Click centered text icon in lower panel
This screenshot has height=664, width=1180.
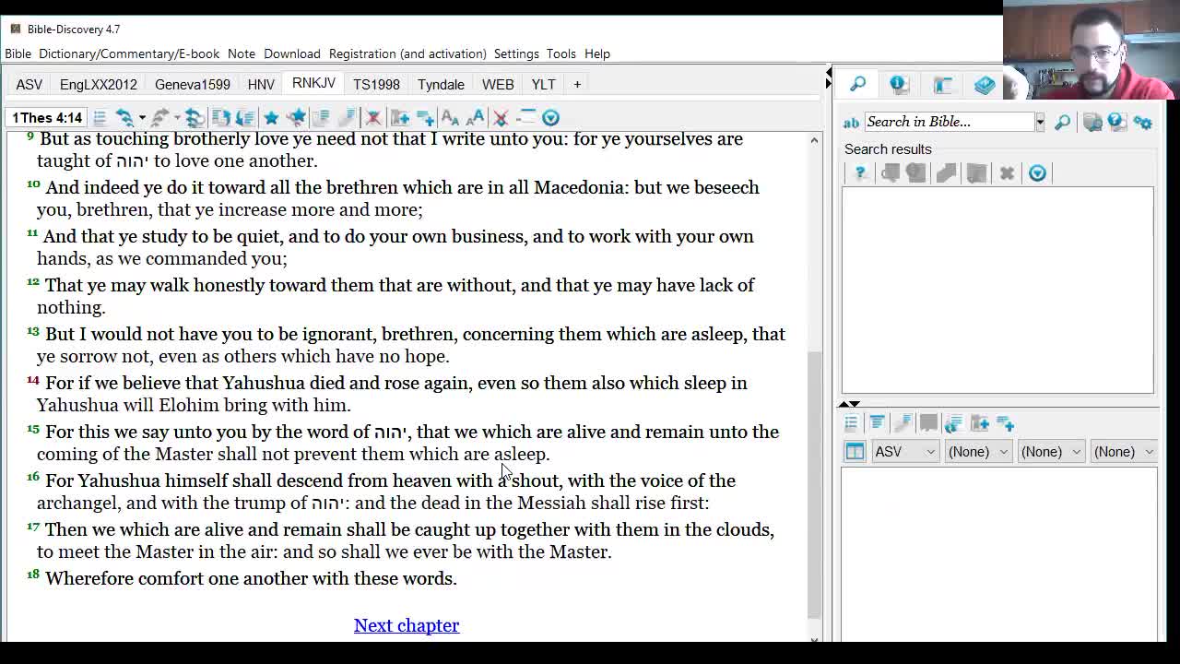click(877, 423)
